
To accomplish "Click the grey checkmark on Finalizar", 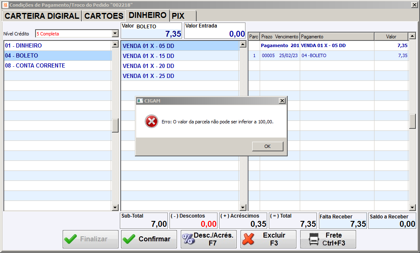I will click(70, 239).
